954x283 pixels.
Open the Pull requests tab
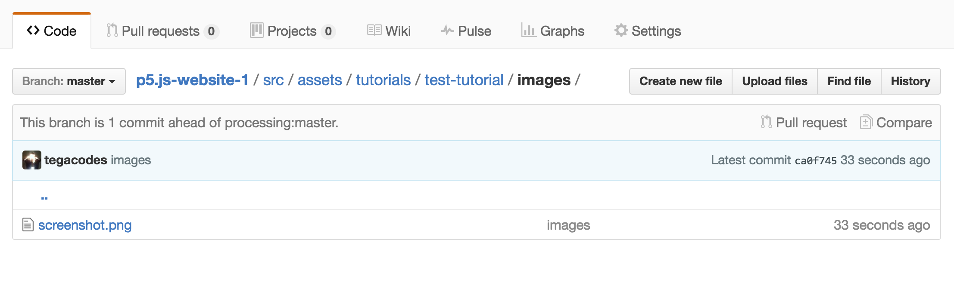click(x=163, y=31)
